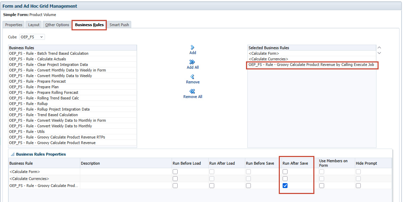
Task: Enable Run Before Save for Calculate Form
Action: point(248,171)
